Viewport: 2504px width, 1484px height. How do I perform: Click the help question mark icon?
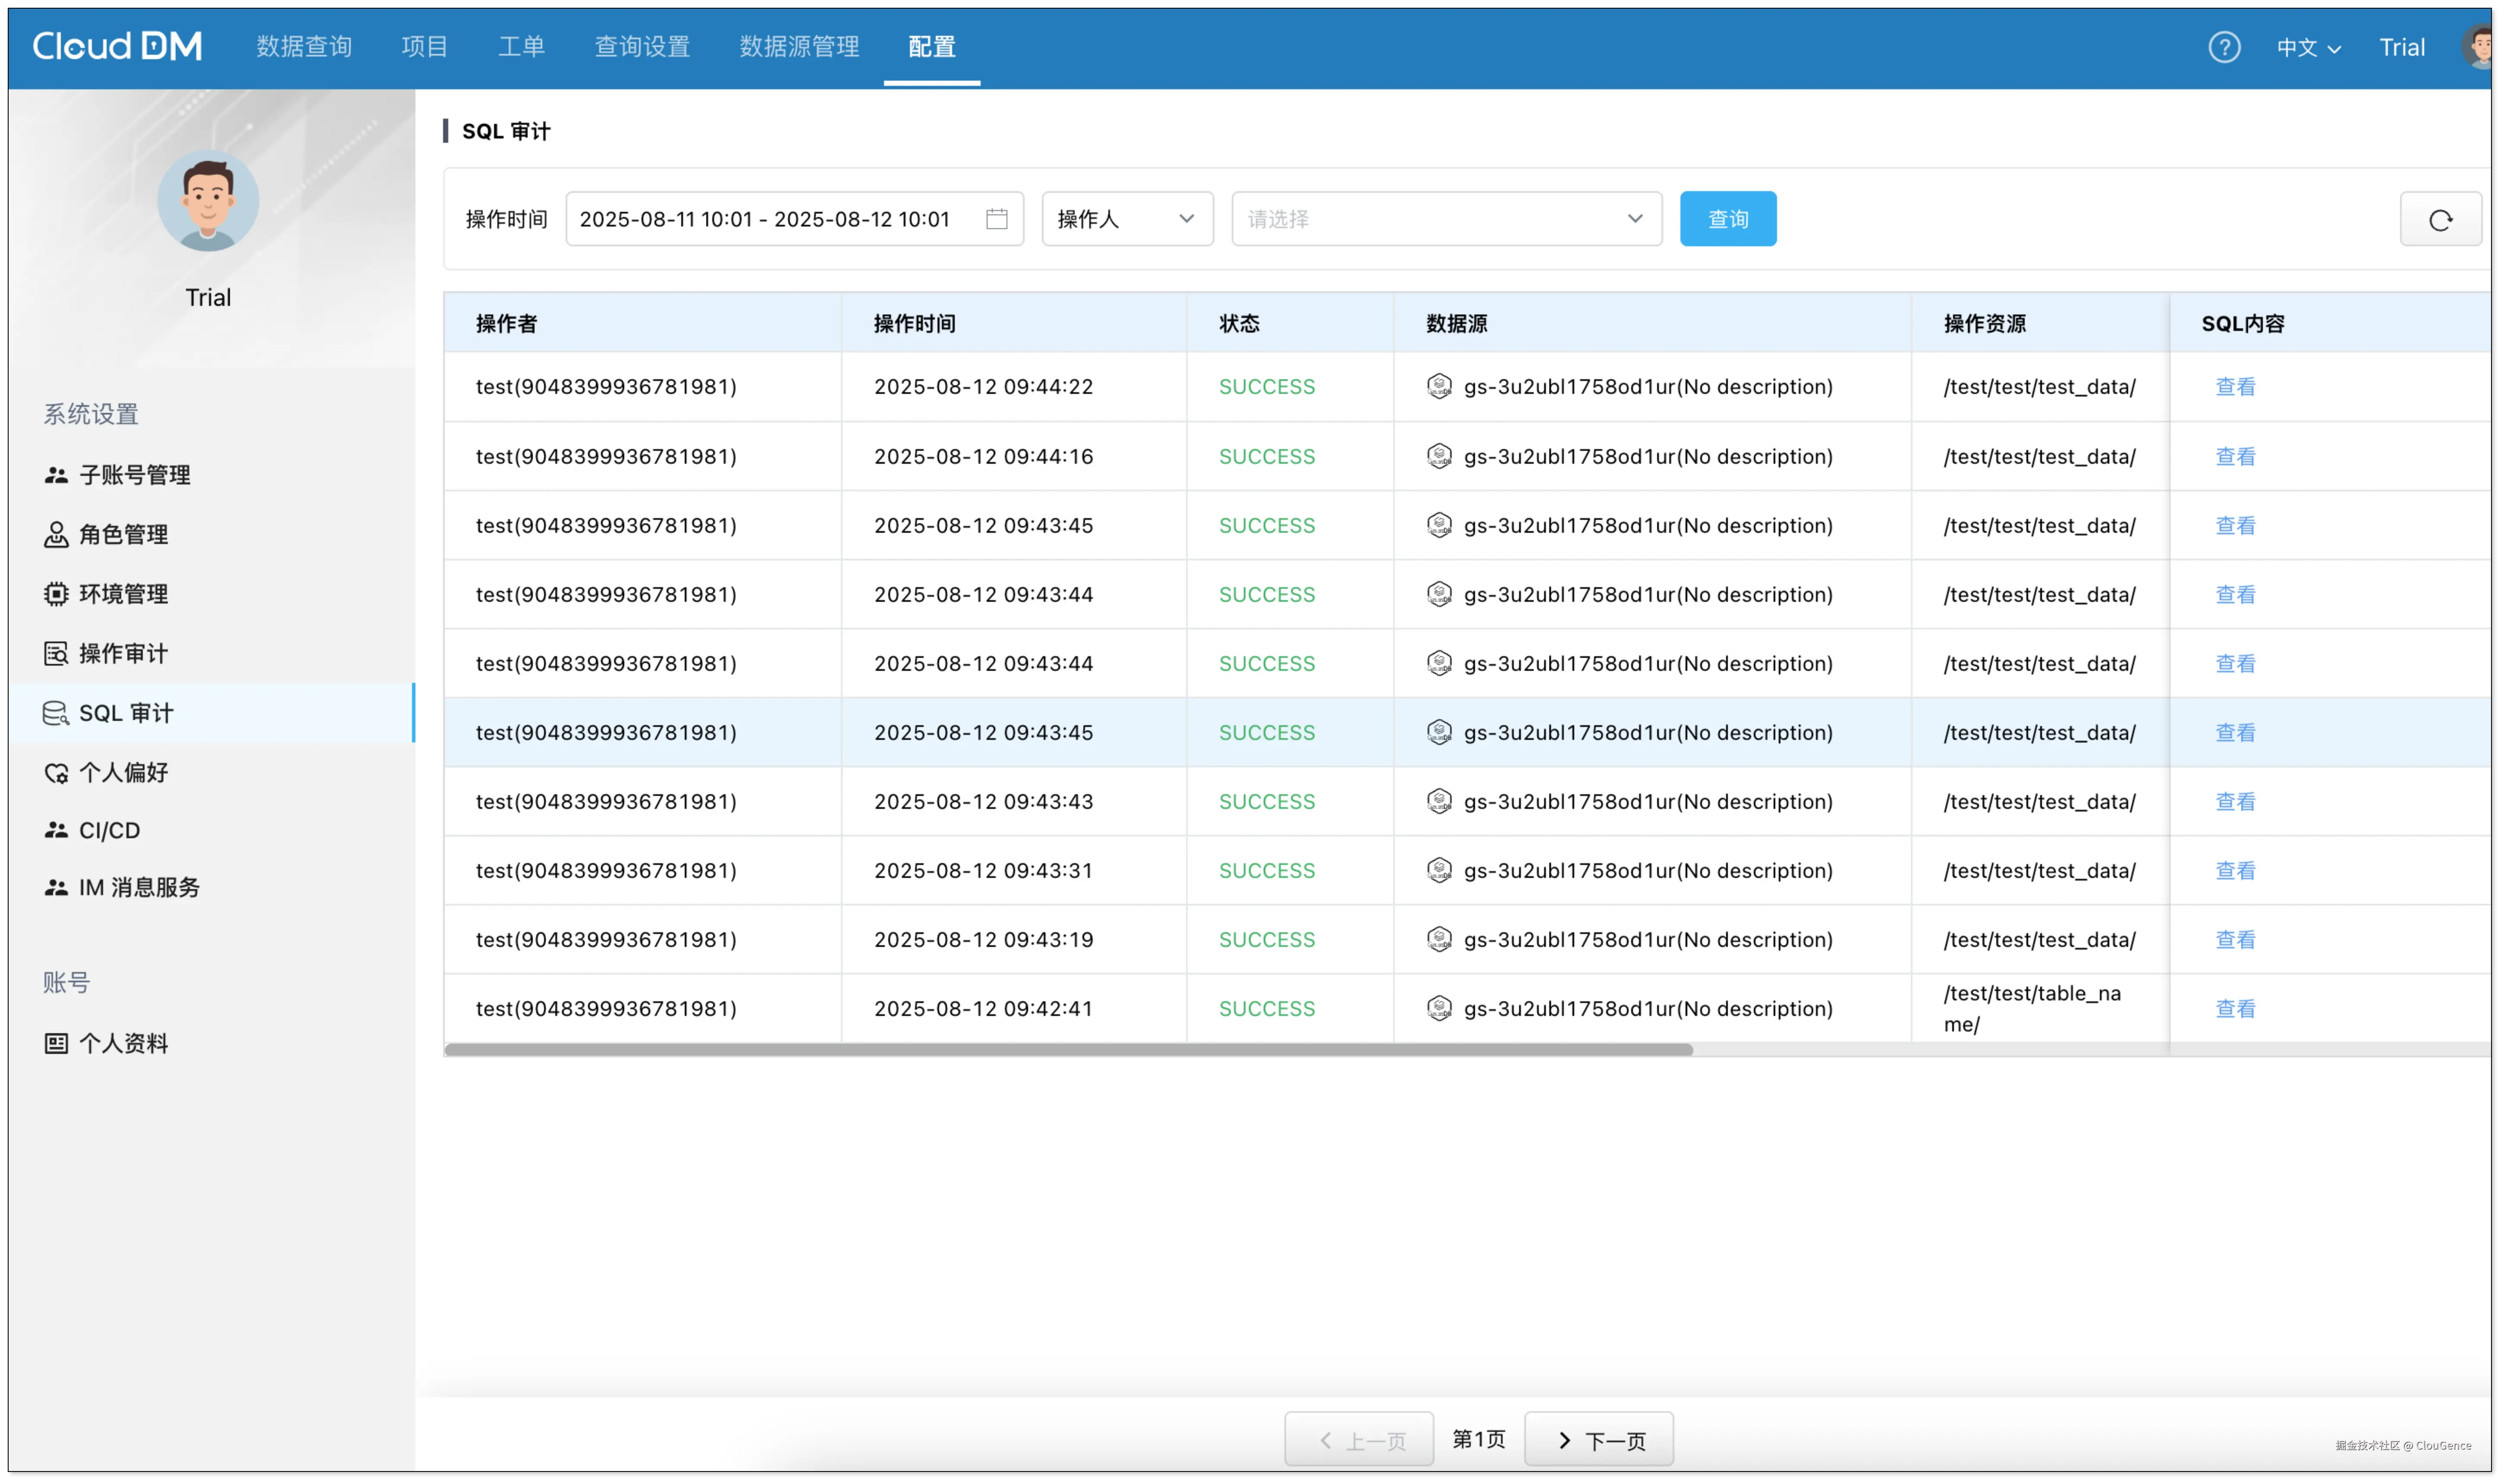click(x=2224, y=47)
